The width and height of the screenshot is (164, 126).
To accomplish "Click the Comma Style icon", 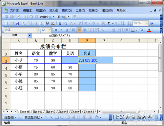I will pos(108,30).
